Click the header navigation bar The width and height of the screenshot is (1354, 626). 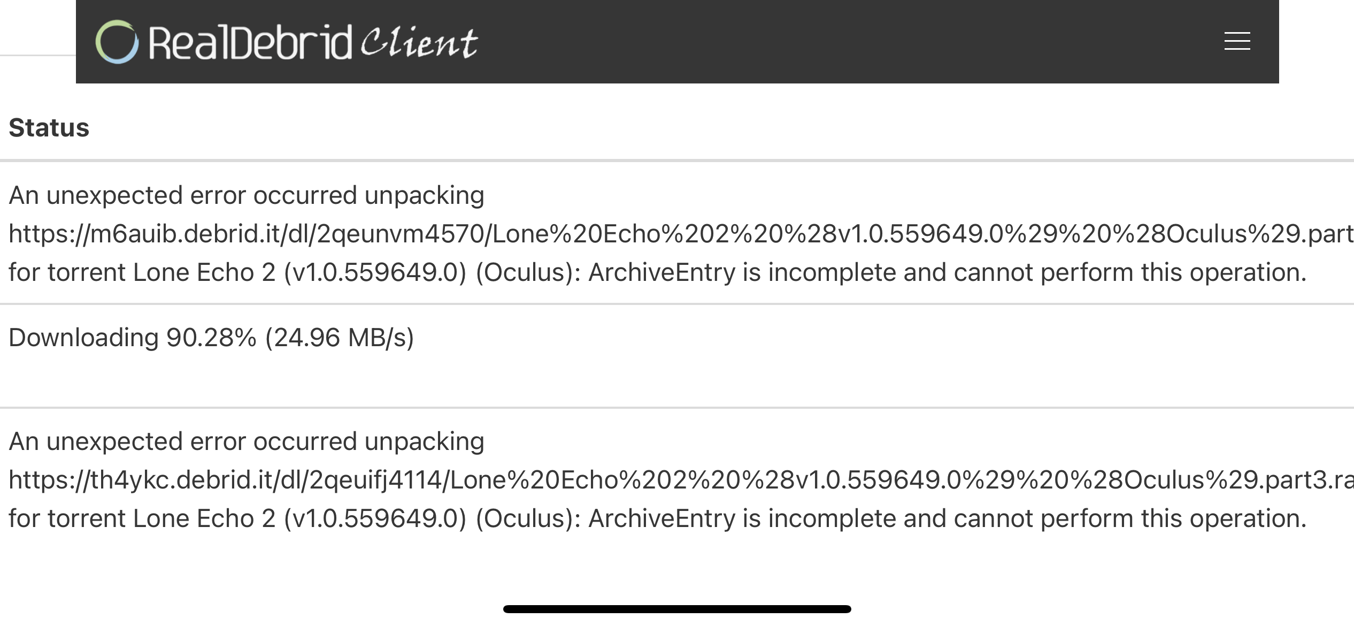(677, 42)
